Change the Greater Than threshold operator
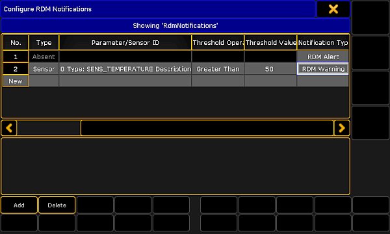The width and height of the screenshot is (390, 234). 218,69
